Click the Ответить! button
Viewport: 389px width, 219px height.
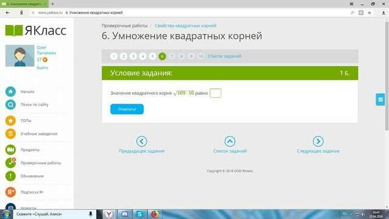click(x=127, y=109)
